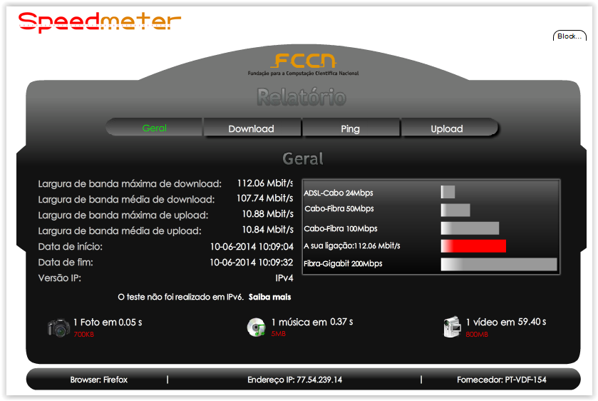This screenshot has width=598, height=401.
Task: Click the red A sua ligação bar
Action: (473, 246)
